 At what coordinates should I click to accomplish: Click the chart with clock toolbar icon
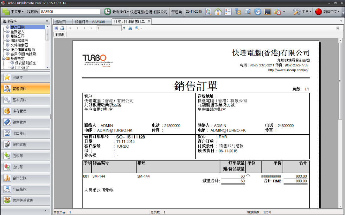click(278, 12)
